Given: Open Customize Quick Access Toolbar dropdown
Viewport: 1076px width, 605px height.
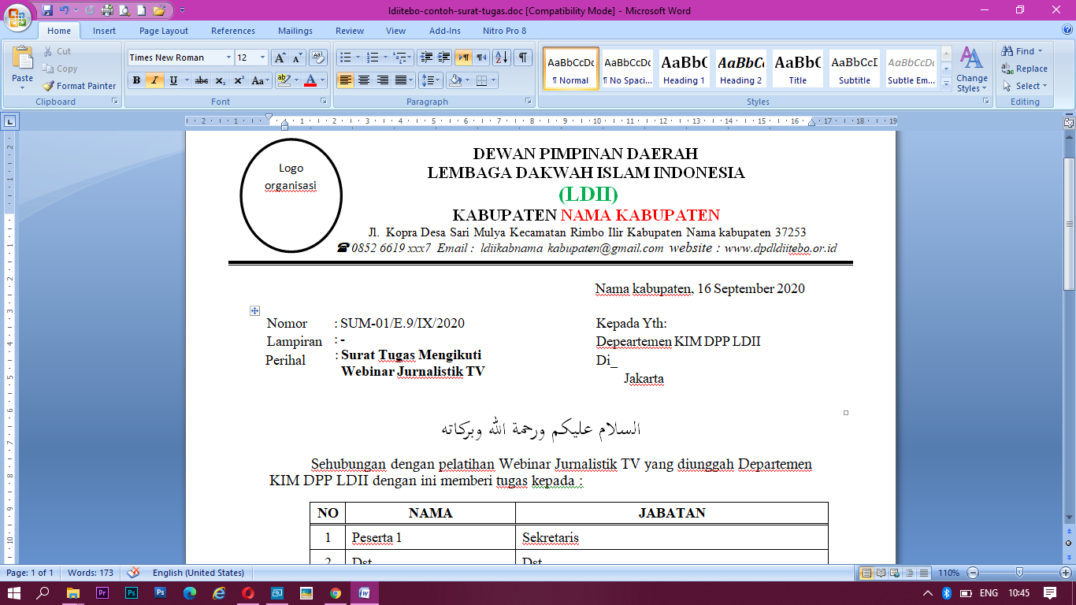Looking at the screenshot, I should click(183, 10).
